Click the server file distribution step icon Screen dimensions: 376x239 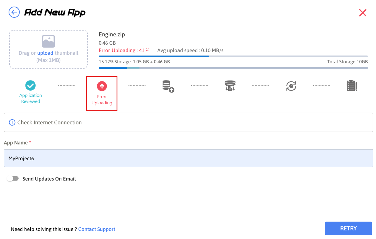[230, 86]
